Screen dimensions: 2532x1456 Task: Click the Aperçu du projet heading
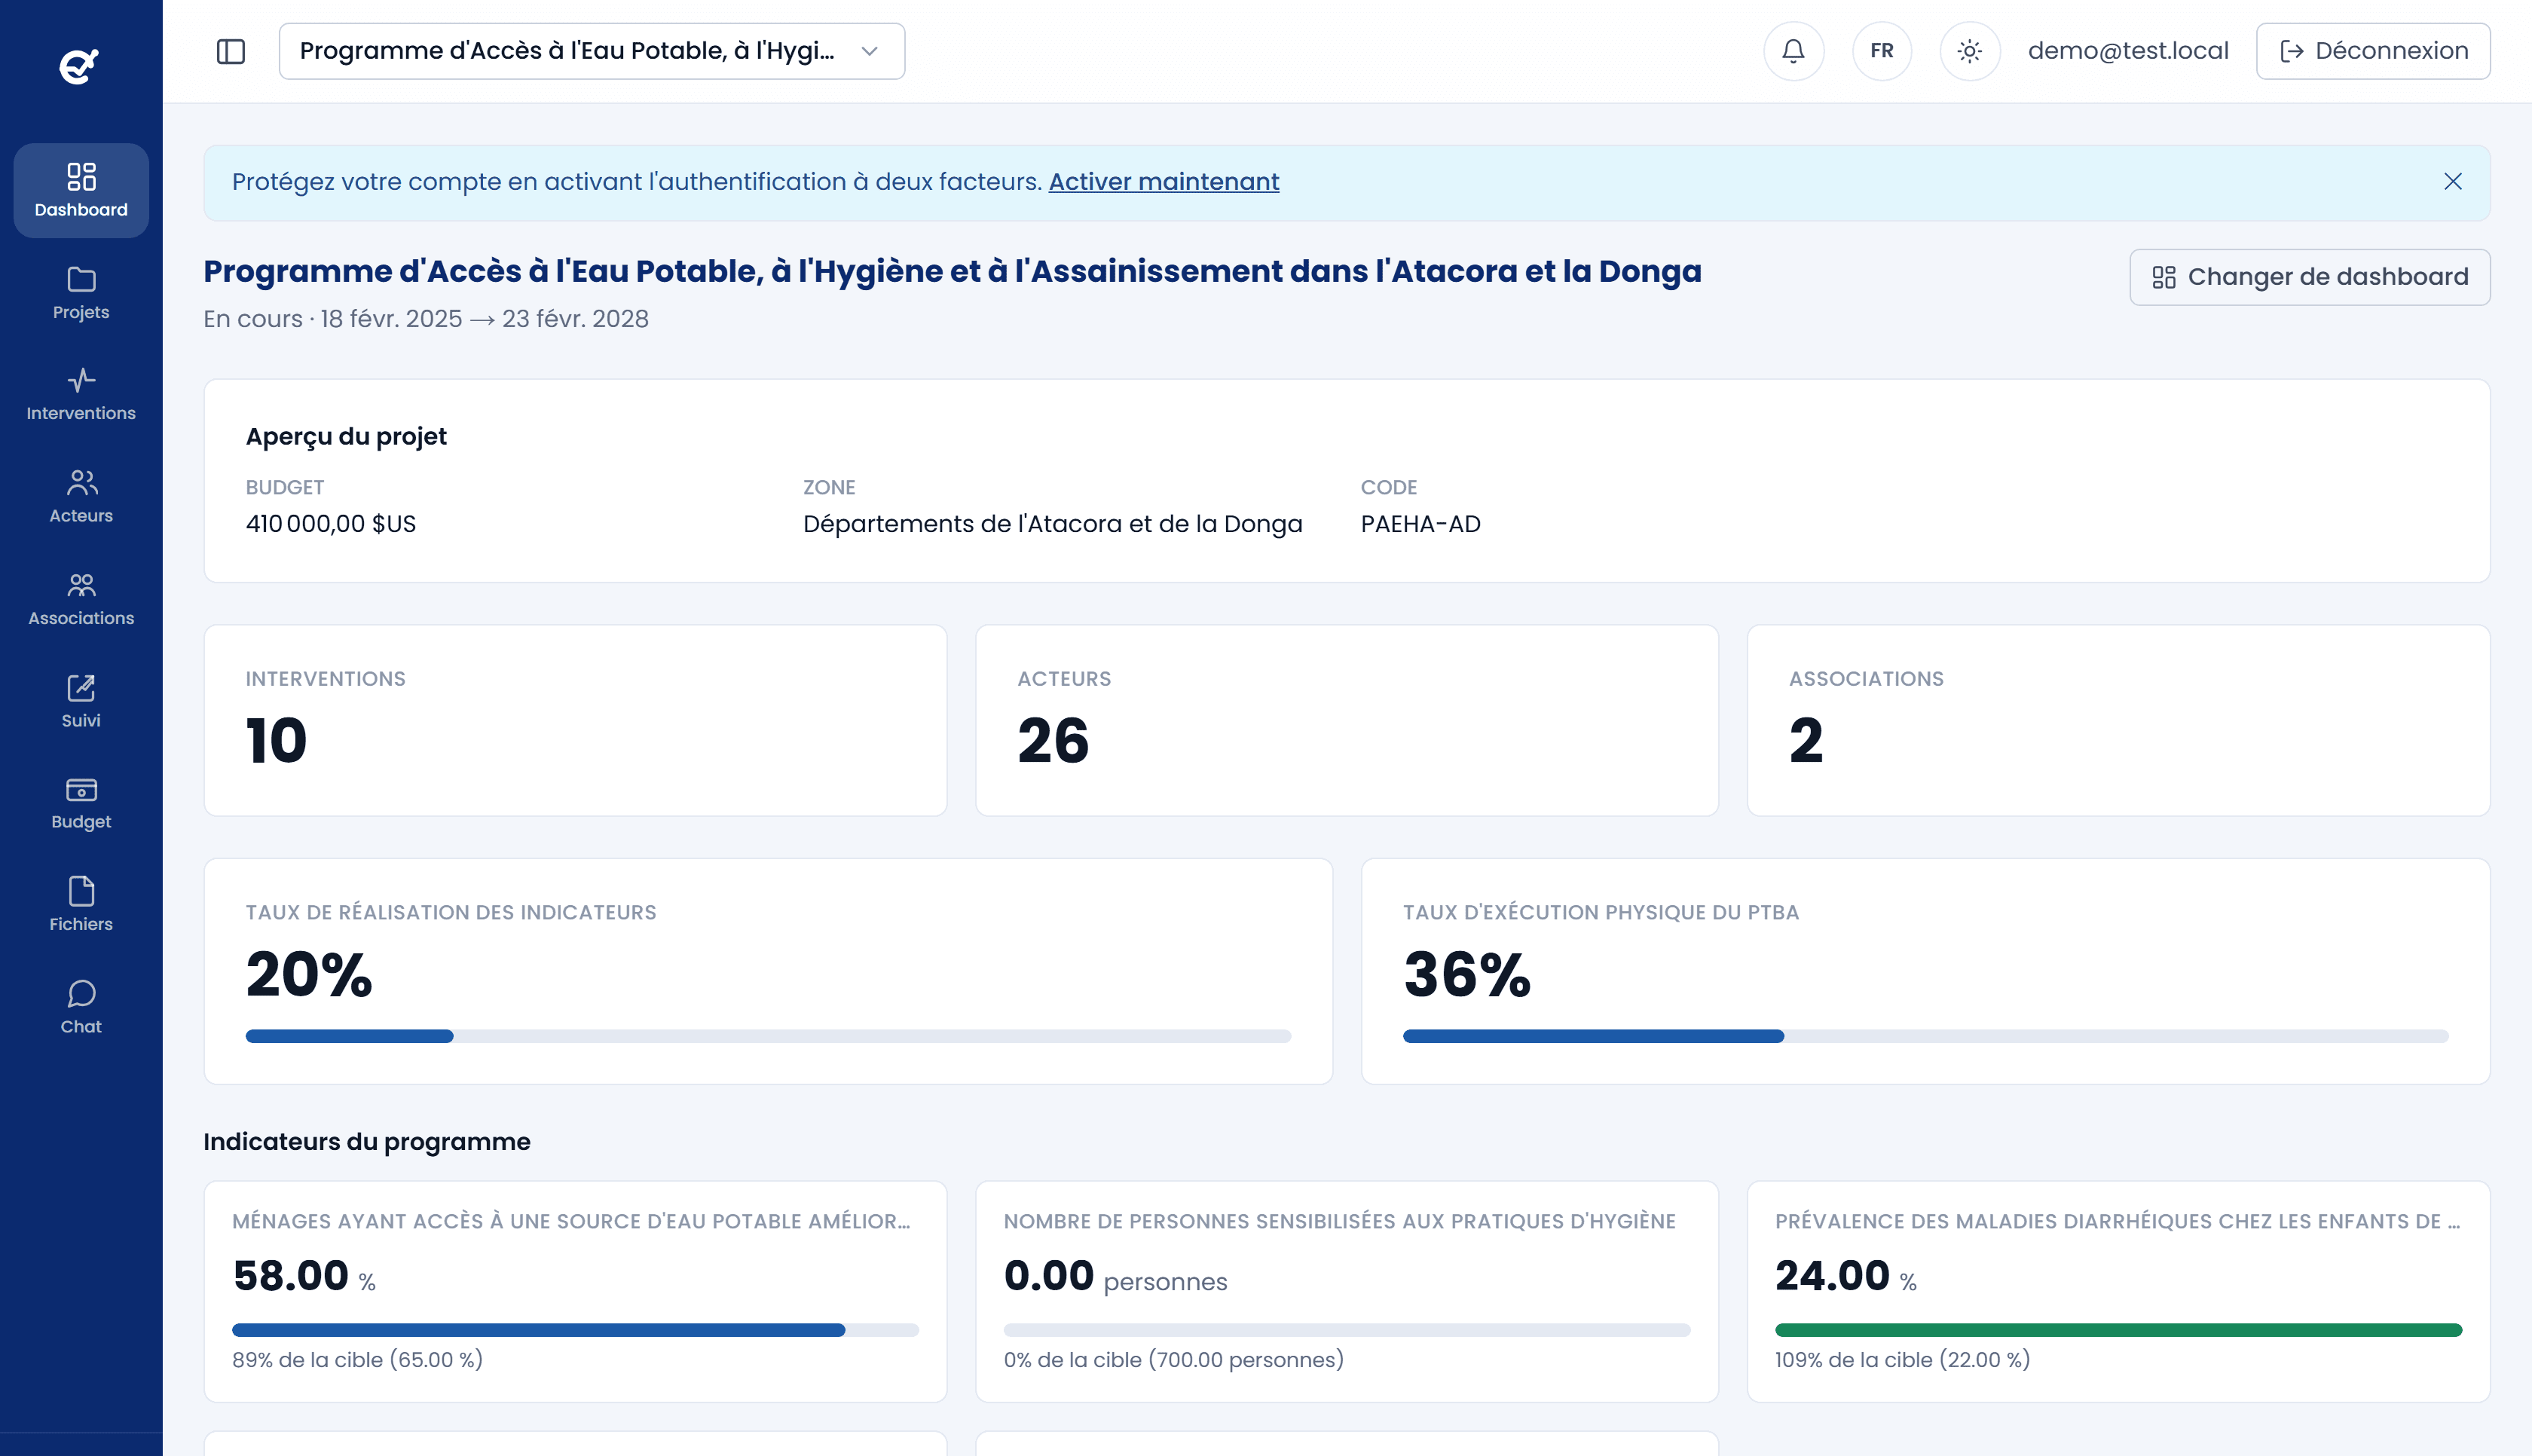tap(346, 437)
